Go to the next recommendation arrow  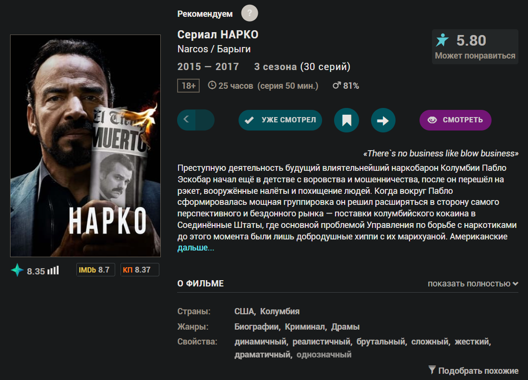383,120
